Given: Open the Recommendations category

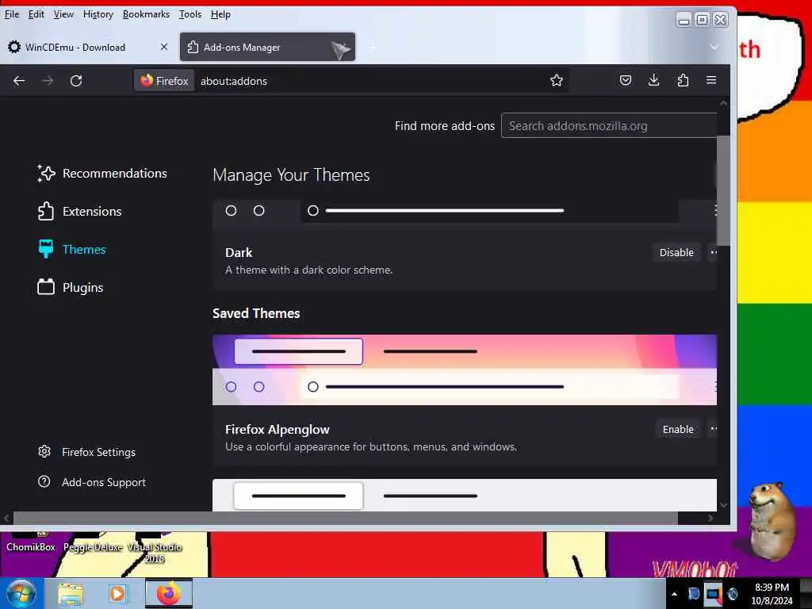Looking at the screenshot, I should coord(102,174).
